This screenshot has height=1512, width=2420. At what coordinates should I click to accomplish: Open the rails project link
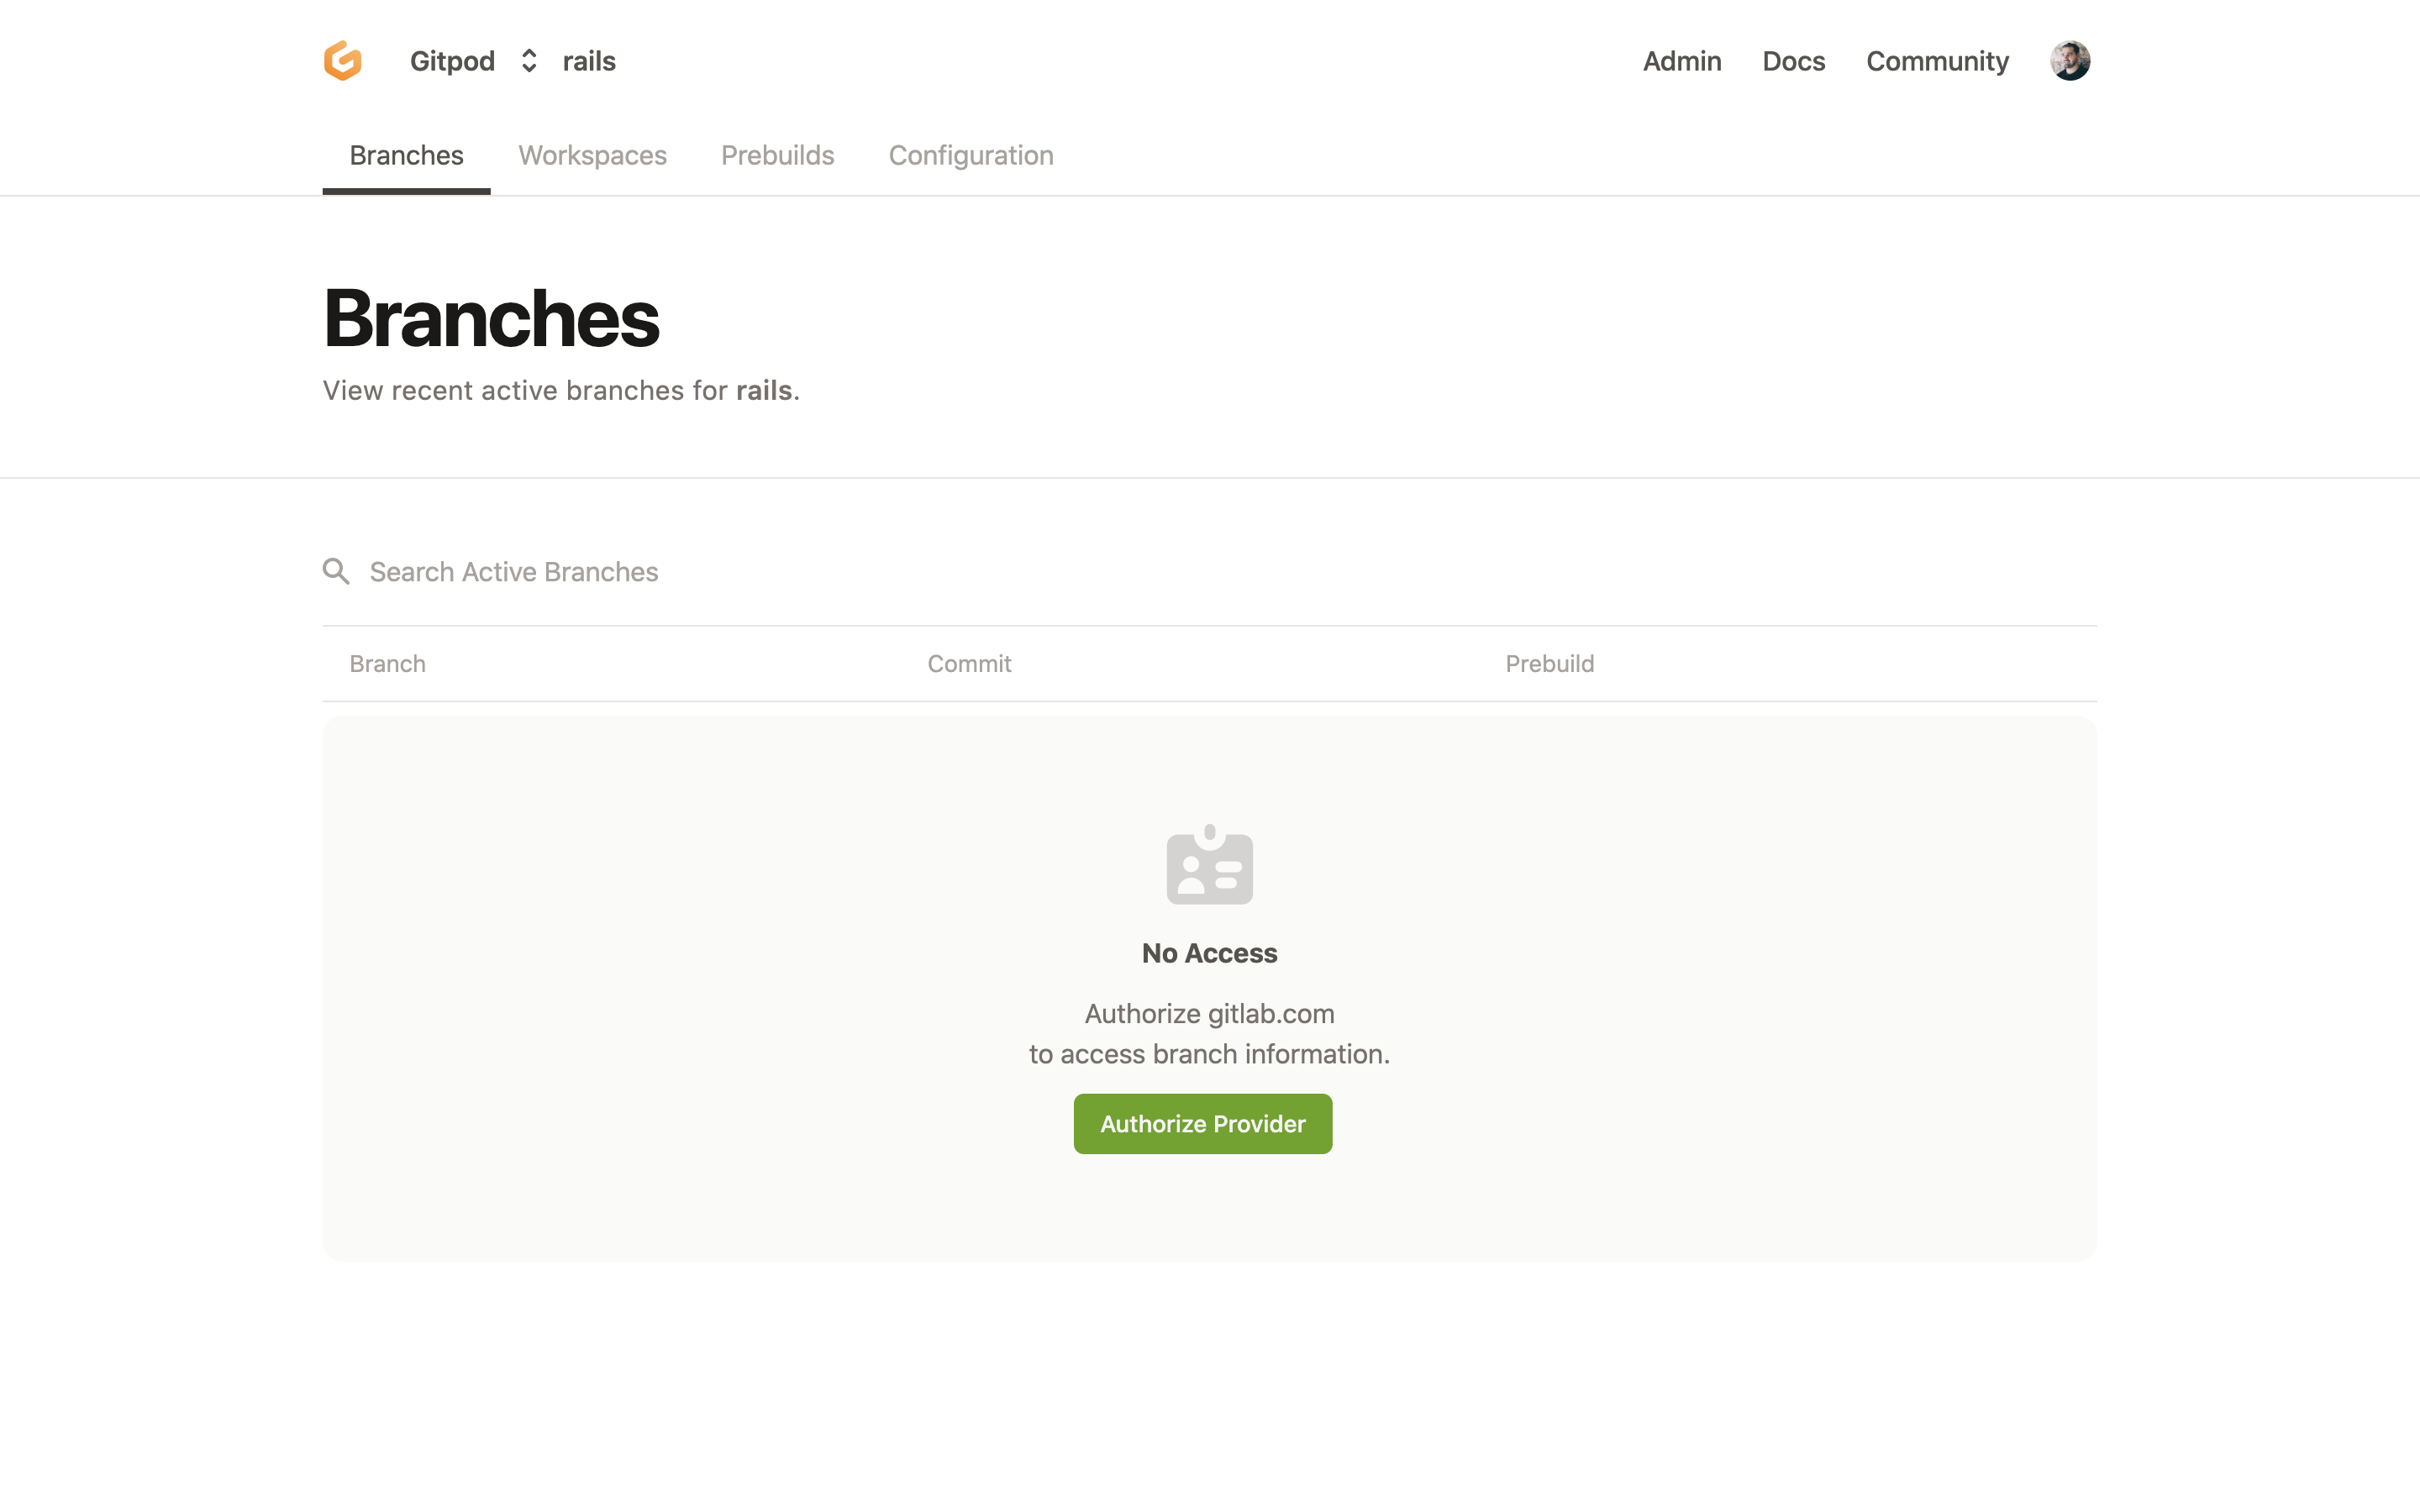pos(589,61)
